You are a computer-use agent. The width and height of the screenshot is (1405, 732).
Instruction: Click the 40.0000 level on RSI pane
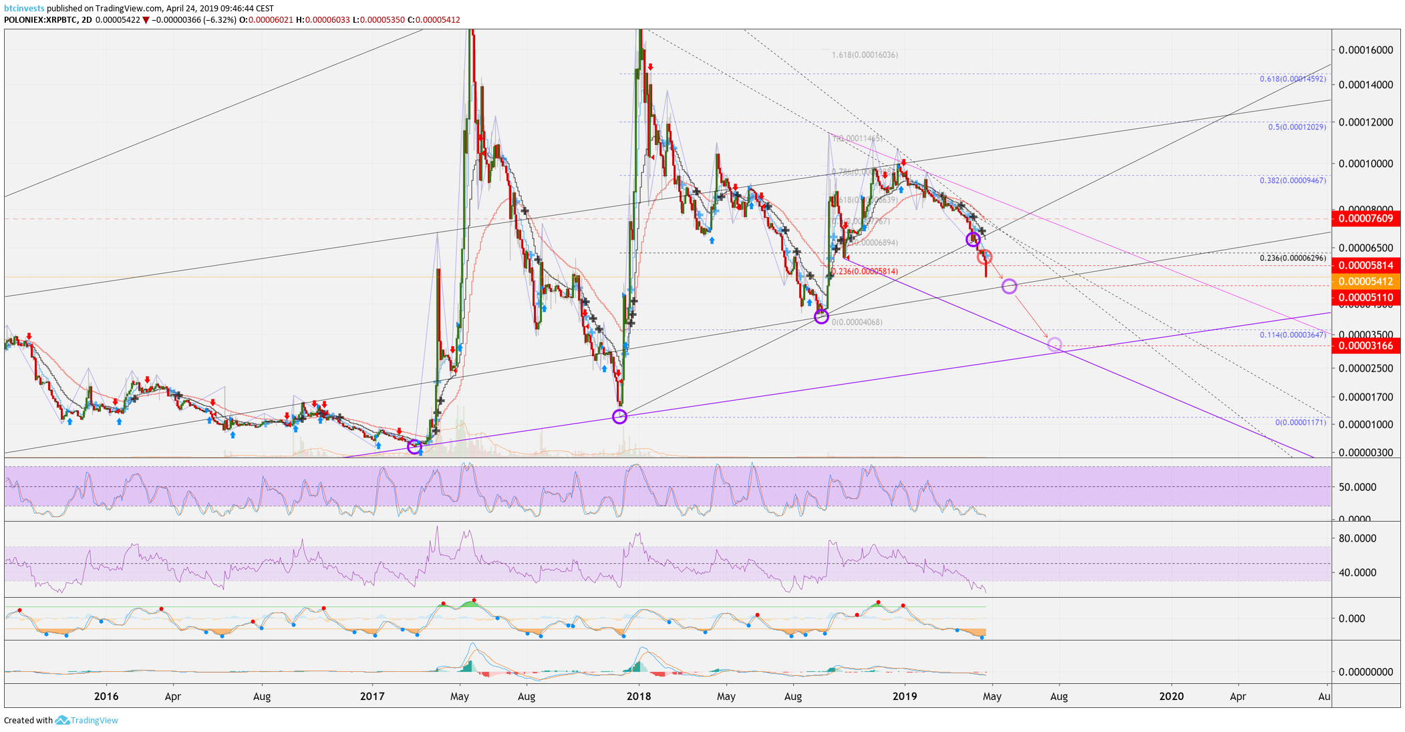(x=1358, y=572)
